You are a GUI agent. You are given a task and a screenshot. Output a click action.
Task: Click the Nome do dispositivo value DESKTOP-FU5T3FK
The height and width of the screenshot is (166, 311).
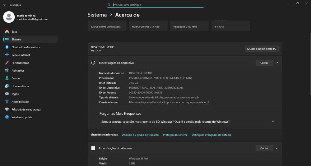point(141,73)
